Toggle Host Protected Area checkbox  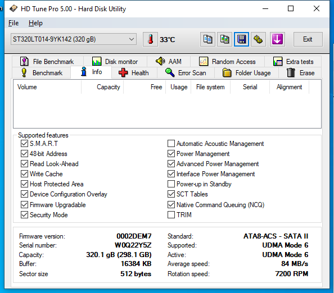(x=24, y=184)
